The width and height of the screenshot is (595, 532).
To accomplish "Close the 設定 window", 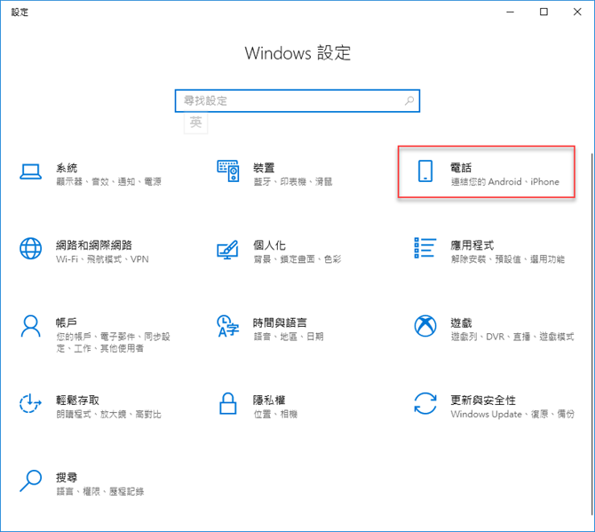I will 577,12.
